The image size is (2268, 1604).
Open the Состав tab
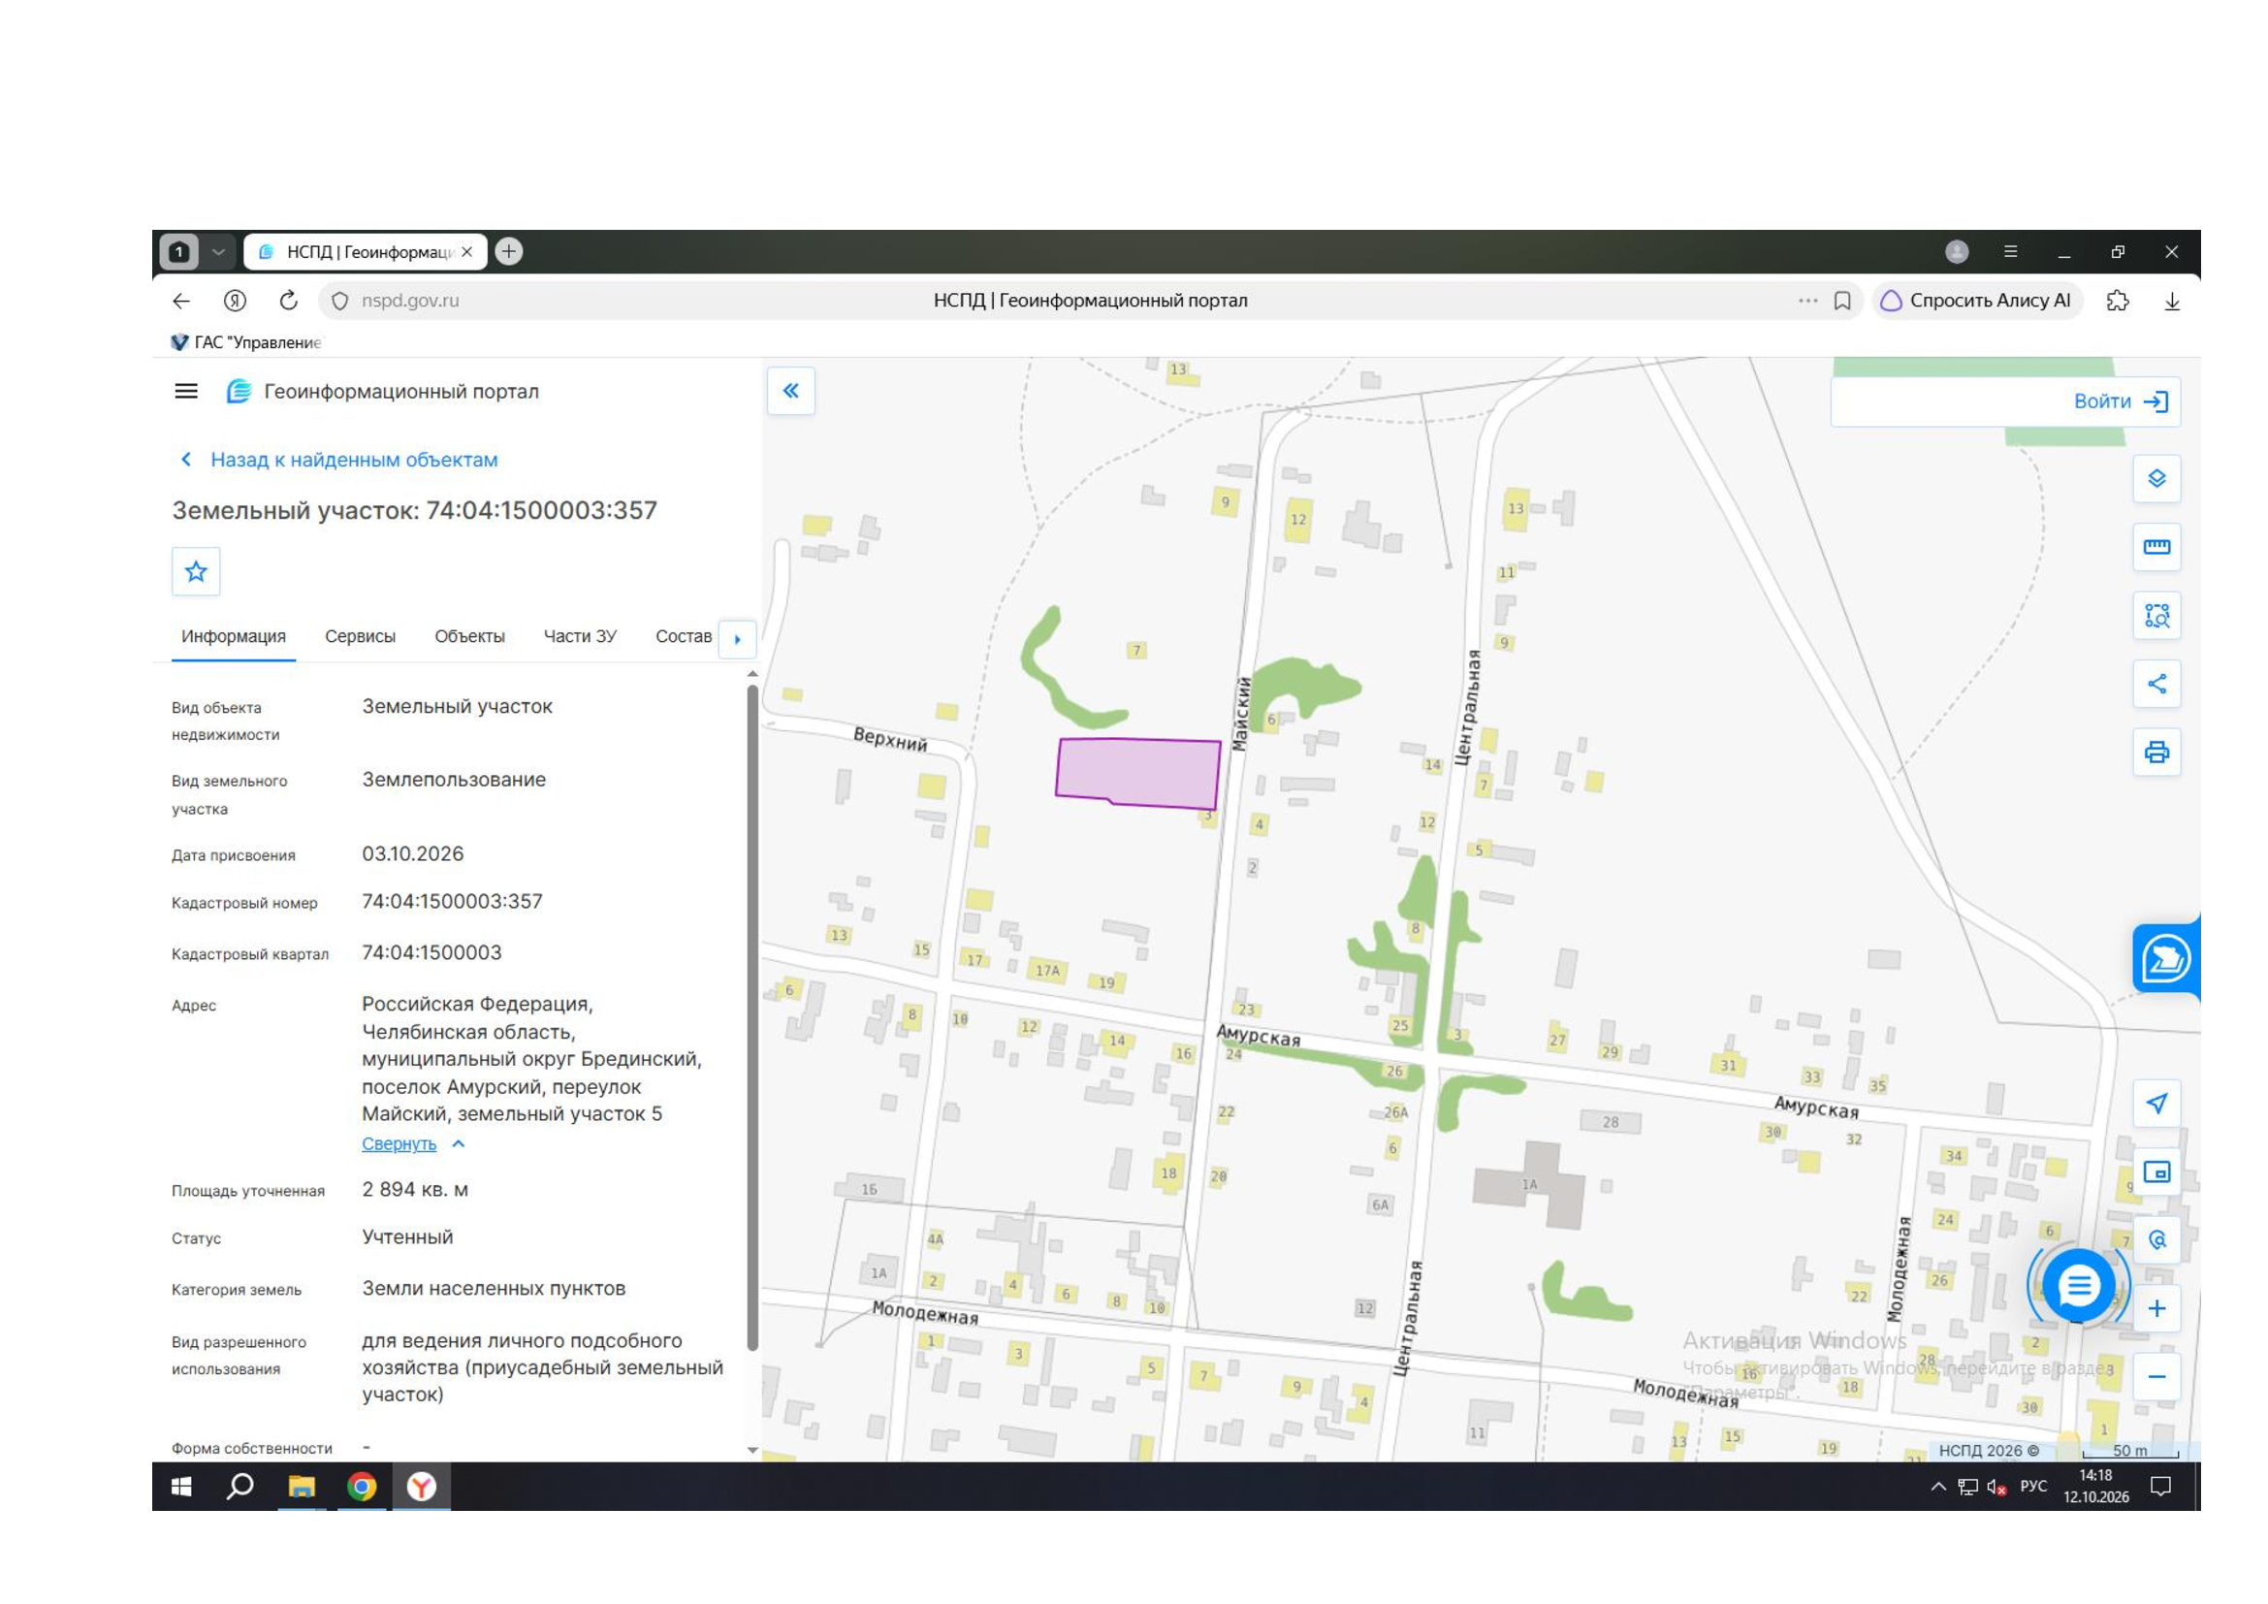click(684, 637)
